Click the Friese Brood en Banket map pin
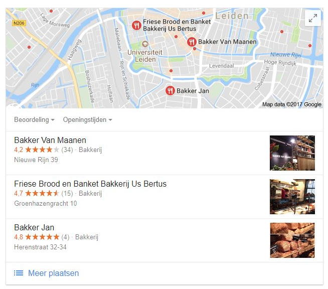 pos(136,25)
